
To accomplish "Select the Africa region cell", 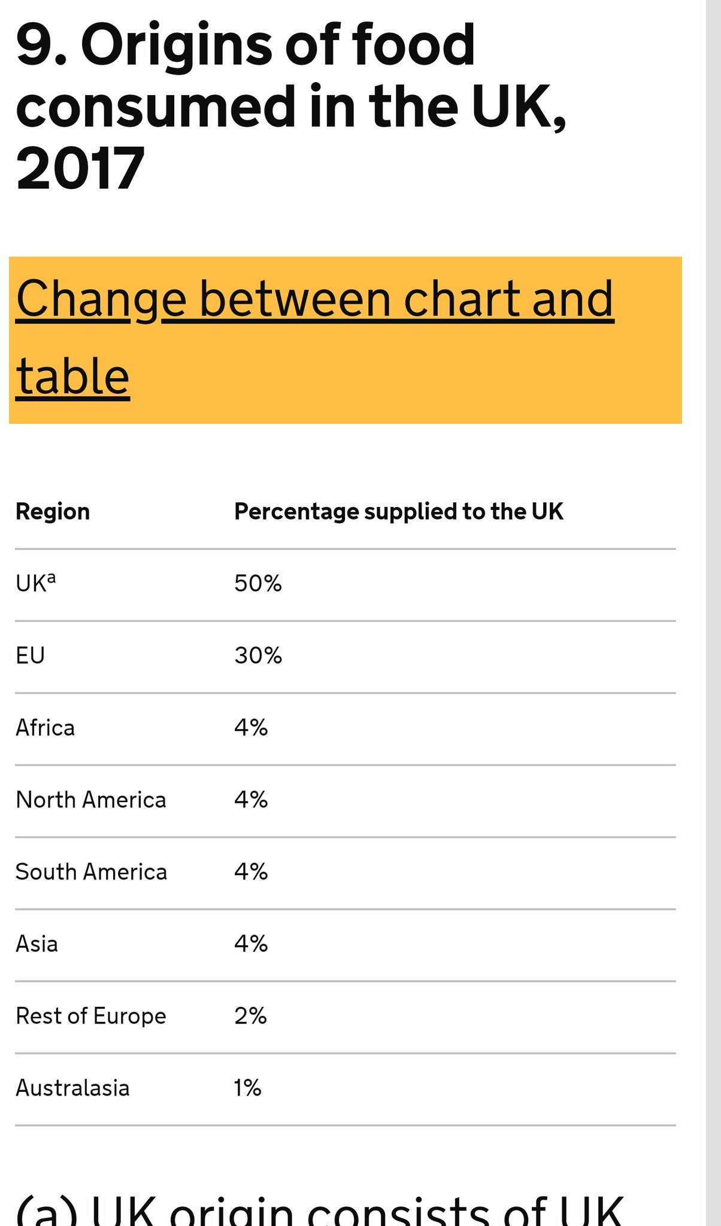I will tap(45, 728).
